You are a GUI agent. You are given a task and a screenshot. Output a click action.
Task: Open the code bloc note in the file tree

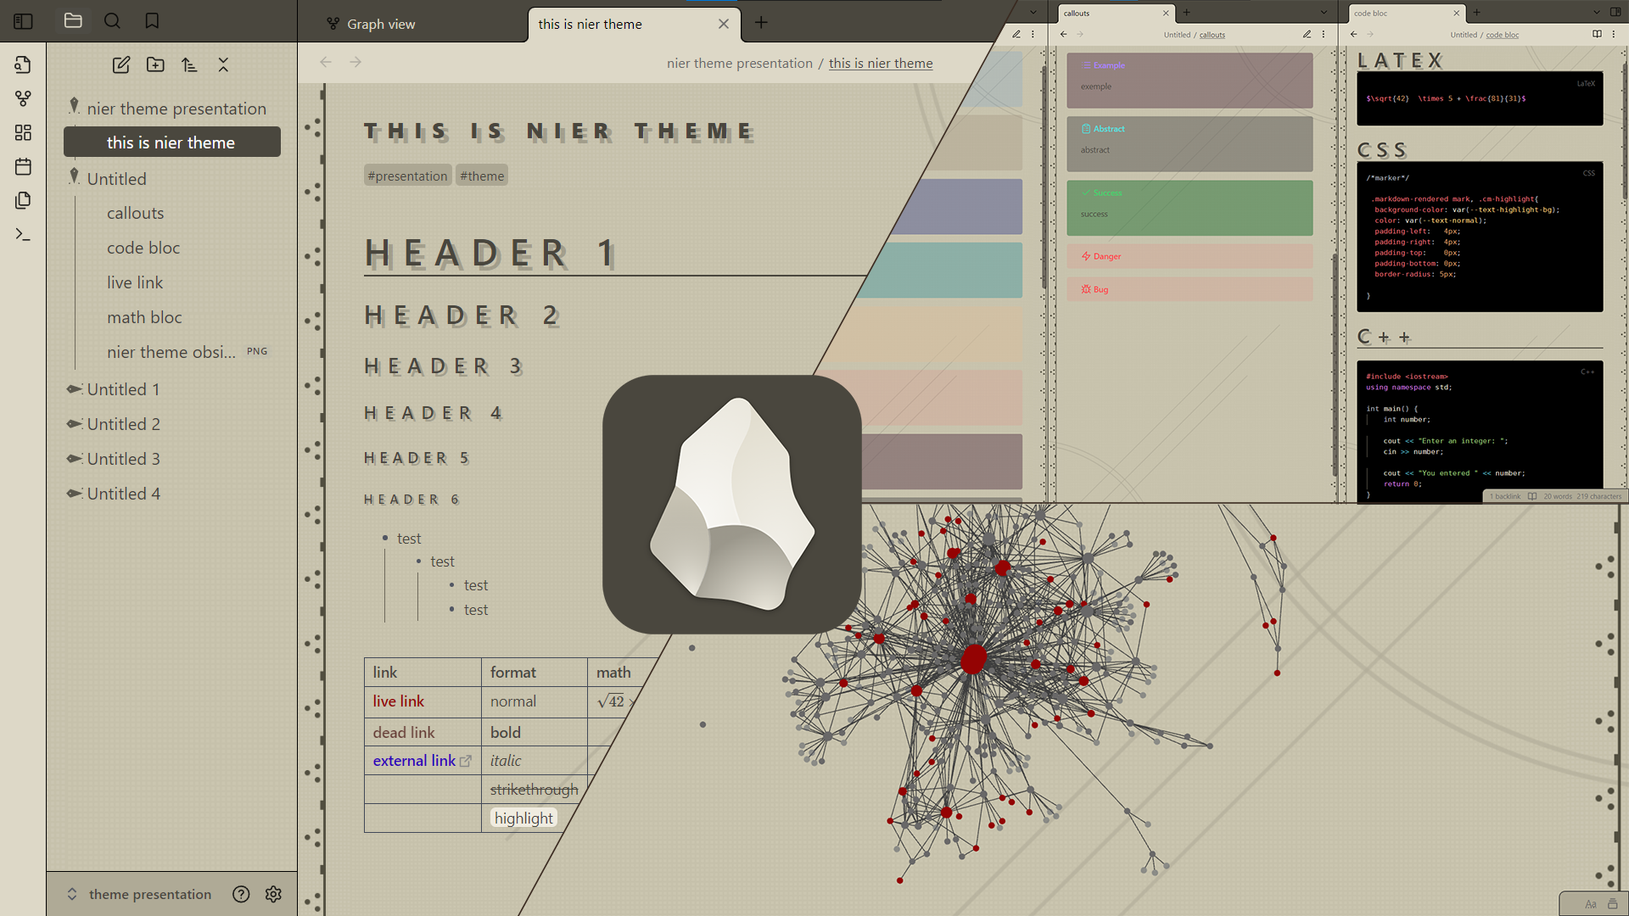143,248
